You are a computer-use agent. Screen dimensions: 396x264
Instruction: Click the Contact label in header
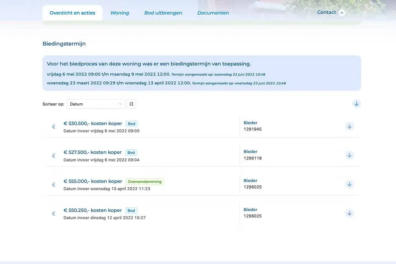[x=326, y=13]
